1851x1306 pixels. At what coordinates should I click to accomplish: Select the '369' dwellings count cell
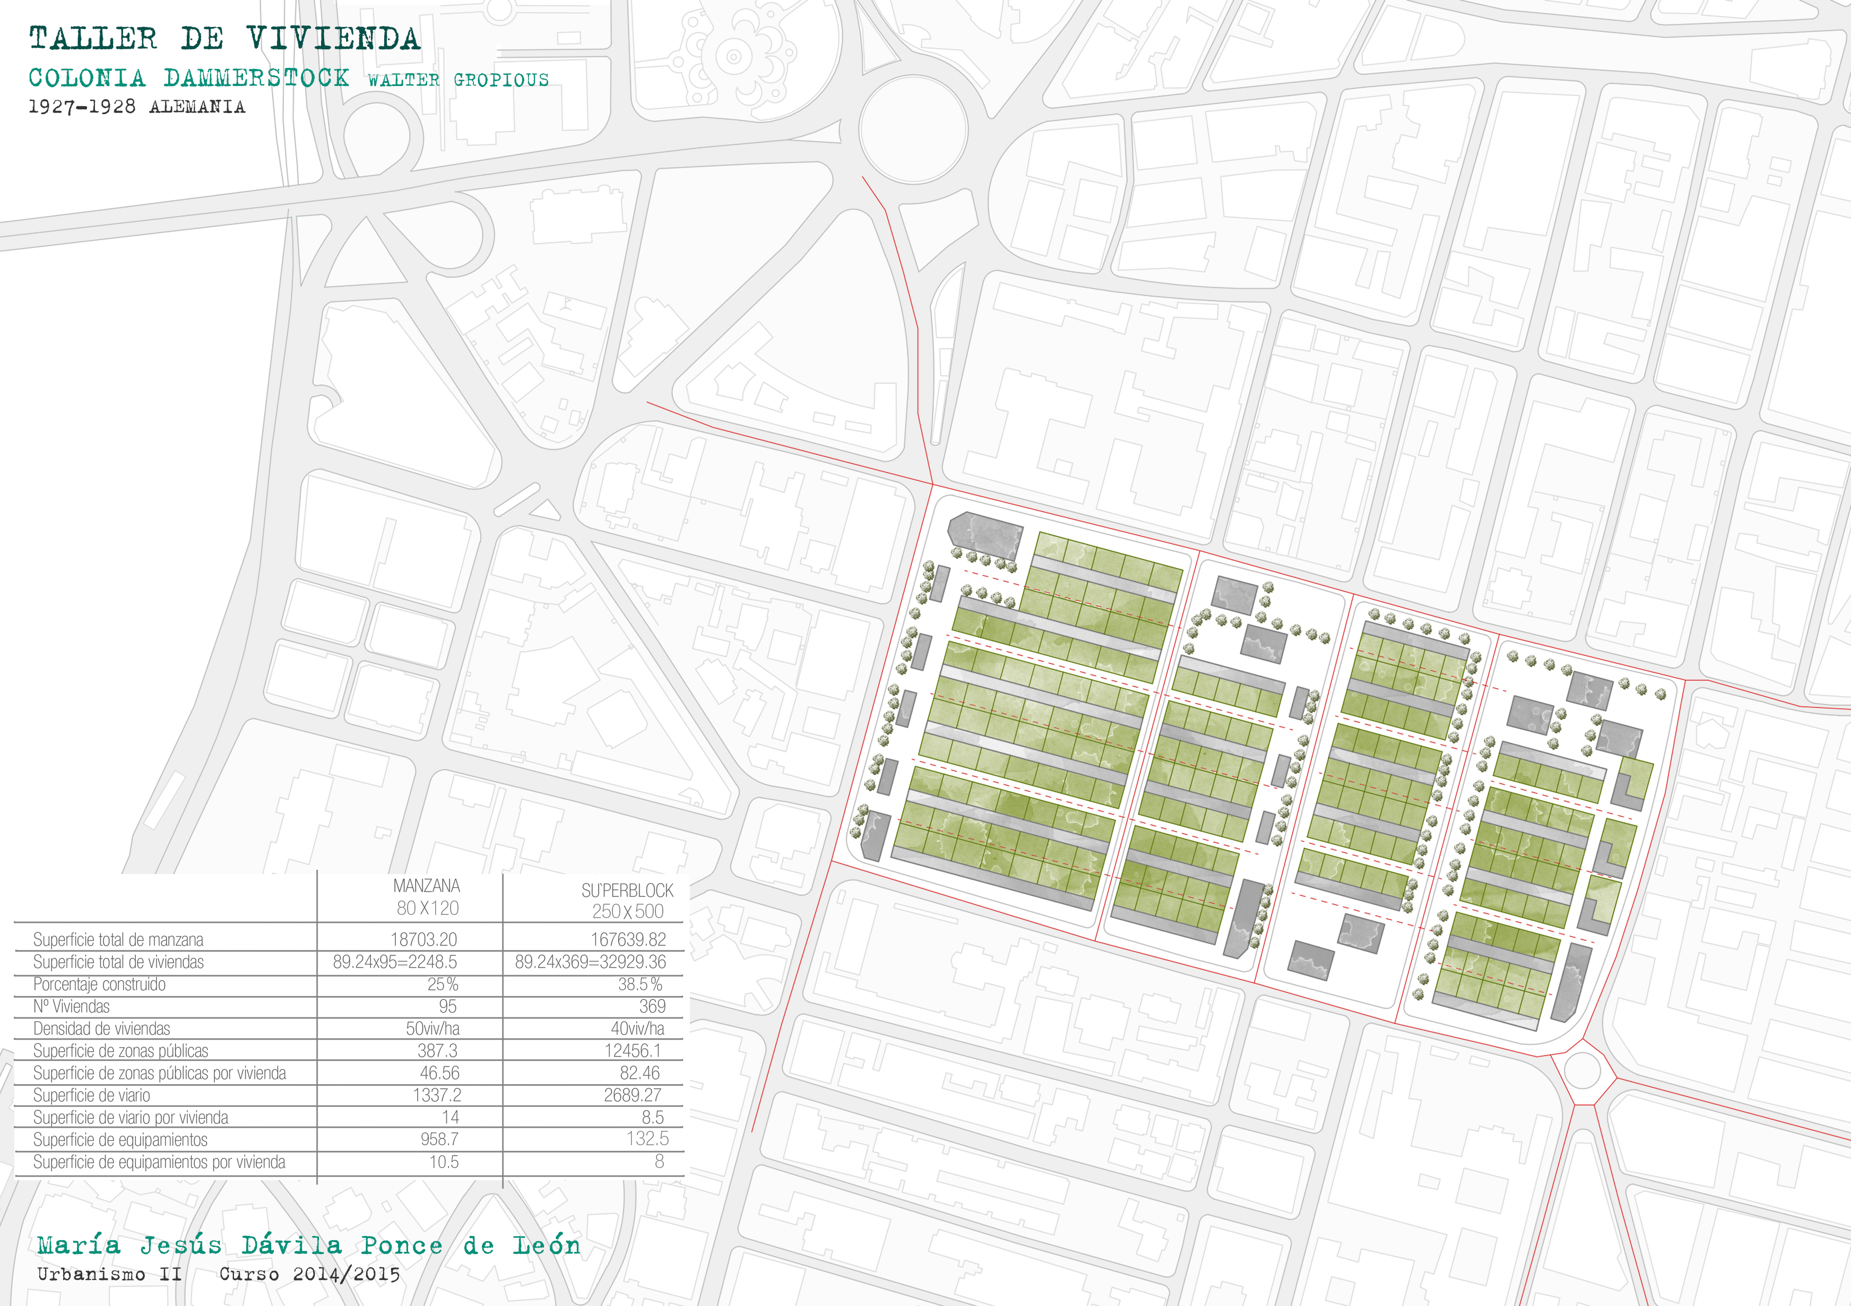point(652,1006)
